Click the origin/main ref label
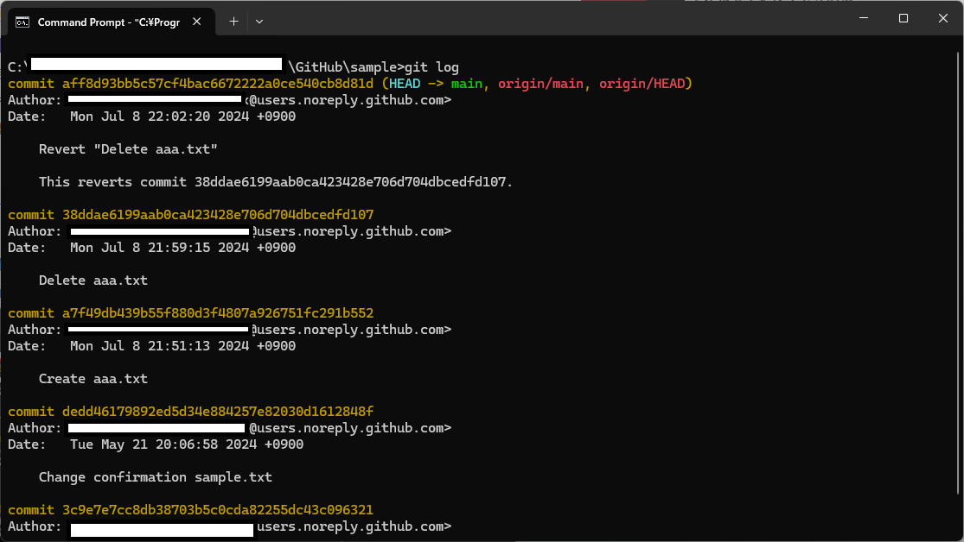This screenshot has width=964, height=542. pyautogui.click(x=540, y=84)
